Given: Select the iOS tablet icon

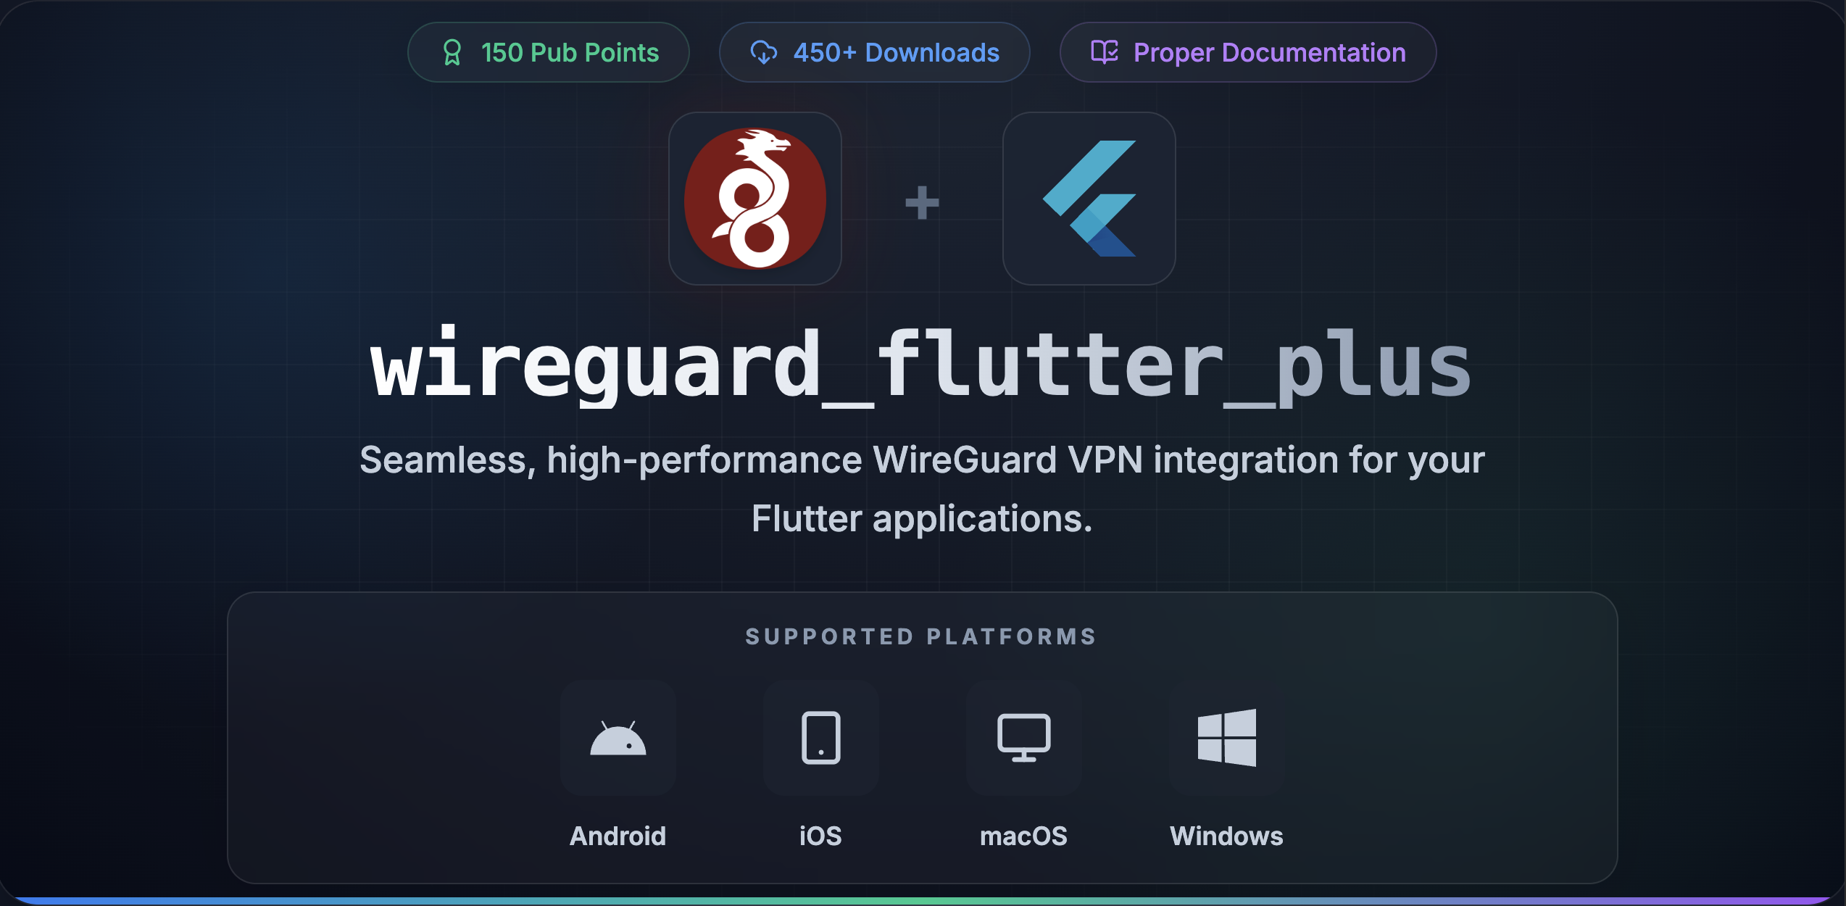Looking at the screenshot, I should coord(820,738).
